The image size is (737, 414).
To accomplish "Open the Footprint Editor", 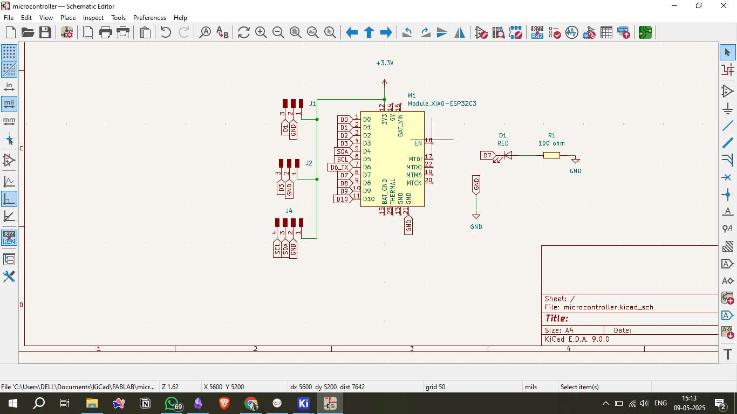I will (516, 33).
